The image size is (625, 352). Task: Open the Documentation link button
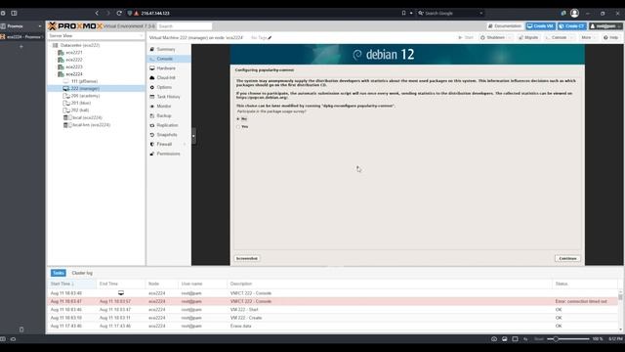[505, 26]
